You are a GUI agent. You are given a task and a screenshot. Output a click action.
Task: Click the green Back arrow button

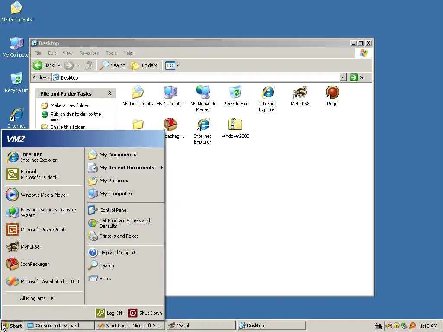tap(44, 65)
